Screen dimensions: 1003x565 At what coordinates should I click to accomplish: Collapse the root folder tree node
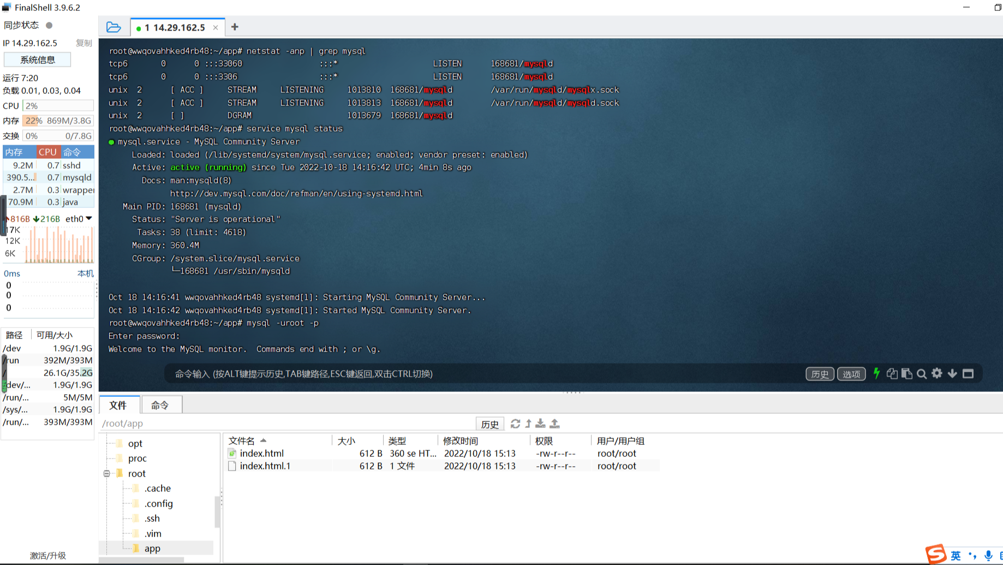(107, 473)
